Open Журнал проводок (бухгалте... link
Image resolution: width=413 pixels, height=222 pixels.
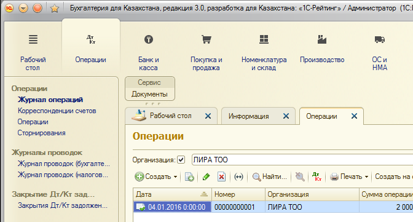tap(63, 164)
